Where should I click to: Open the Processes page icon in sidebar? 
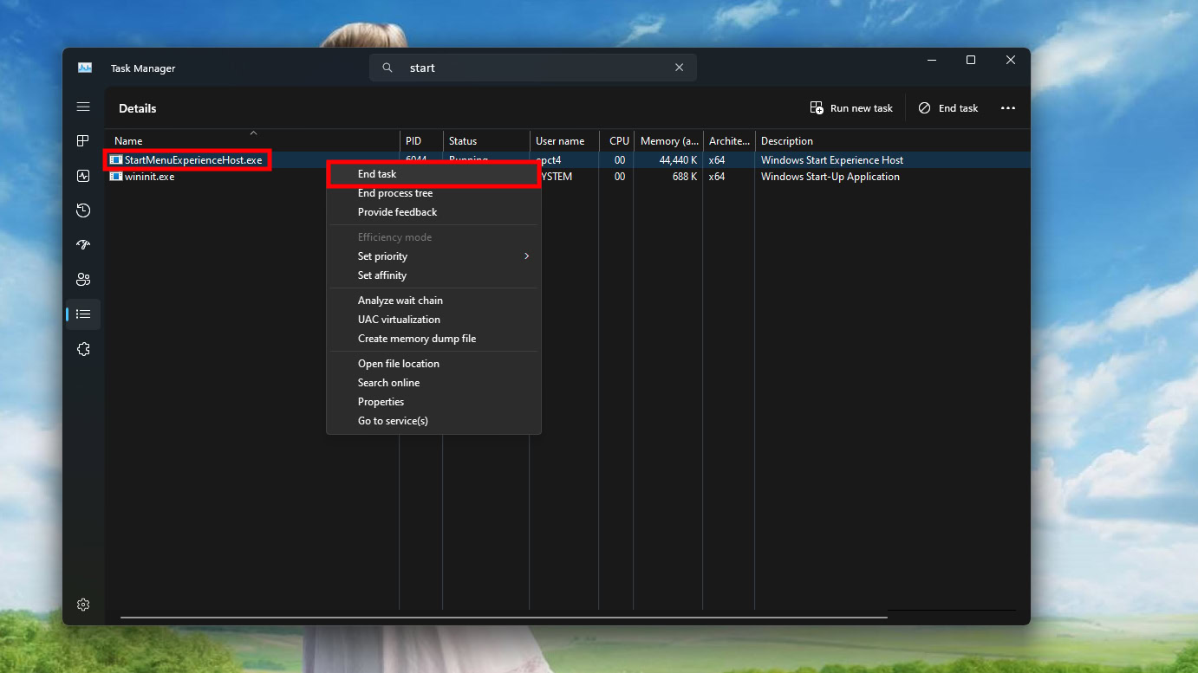pos(83,141)
